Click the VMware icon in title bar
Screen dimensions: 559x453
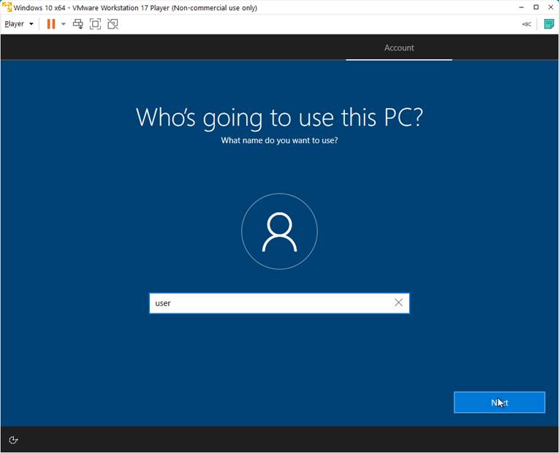(x=7, y=7)
